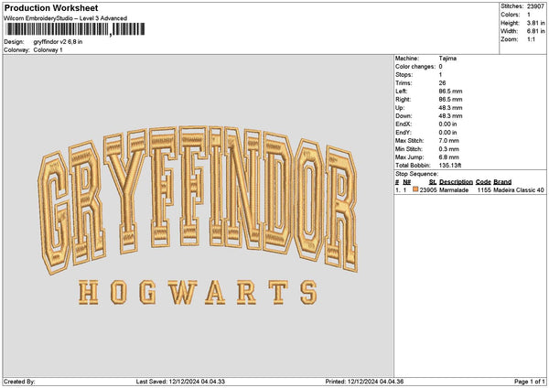The image size is (549, 388).
Task: Click the barcode under the worksheet title
Action: tap(75, 29)
